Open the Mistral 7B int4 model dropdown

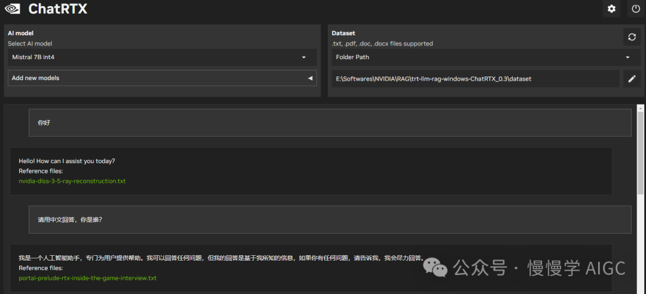[x=161, y=57]
